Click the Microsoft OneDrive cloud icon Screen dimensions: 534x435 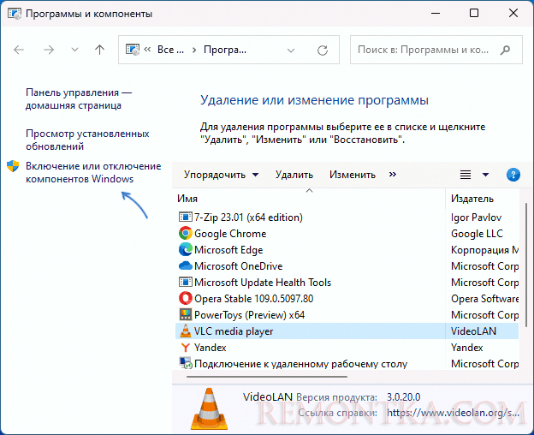click(x=185, y=265)
